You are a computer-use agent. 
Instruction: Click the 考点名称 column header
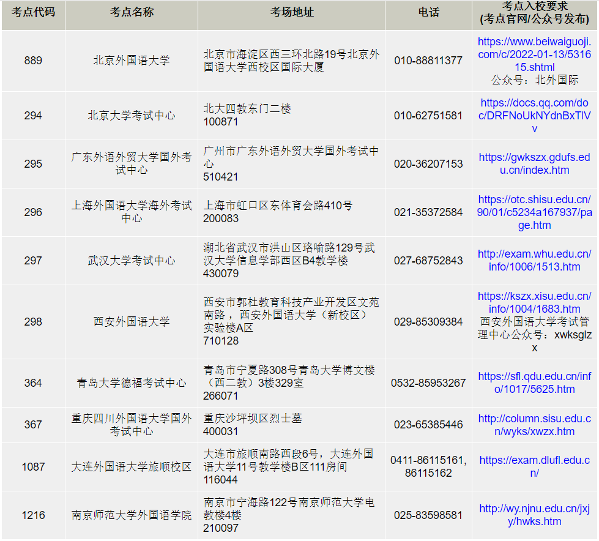point(132,12)
